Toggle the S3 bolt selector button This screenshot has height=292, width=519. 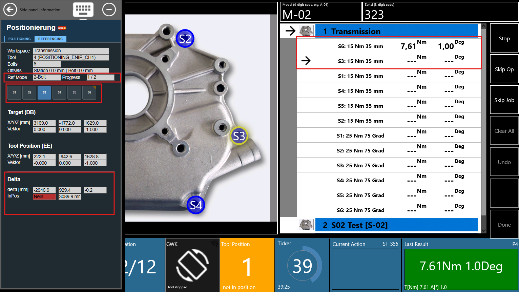[44, 92]
